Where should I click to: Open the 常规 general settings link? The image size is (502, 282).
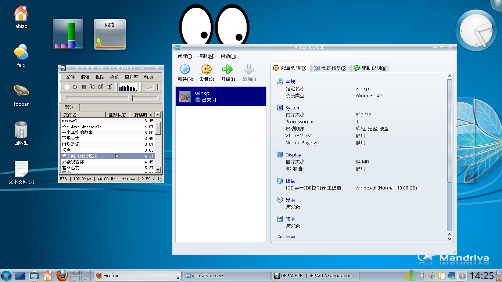coord(290,82)
